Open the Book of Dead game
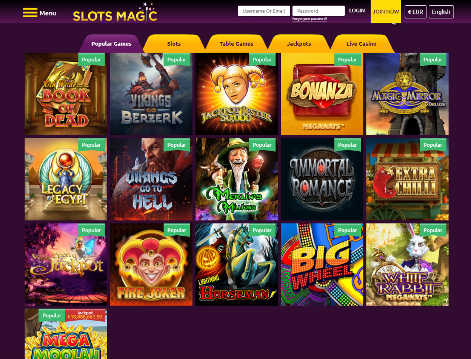 tap(66, 94)
